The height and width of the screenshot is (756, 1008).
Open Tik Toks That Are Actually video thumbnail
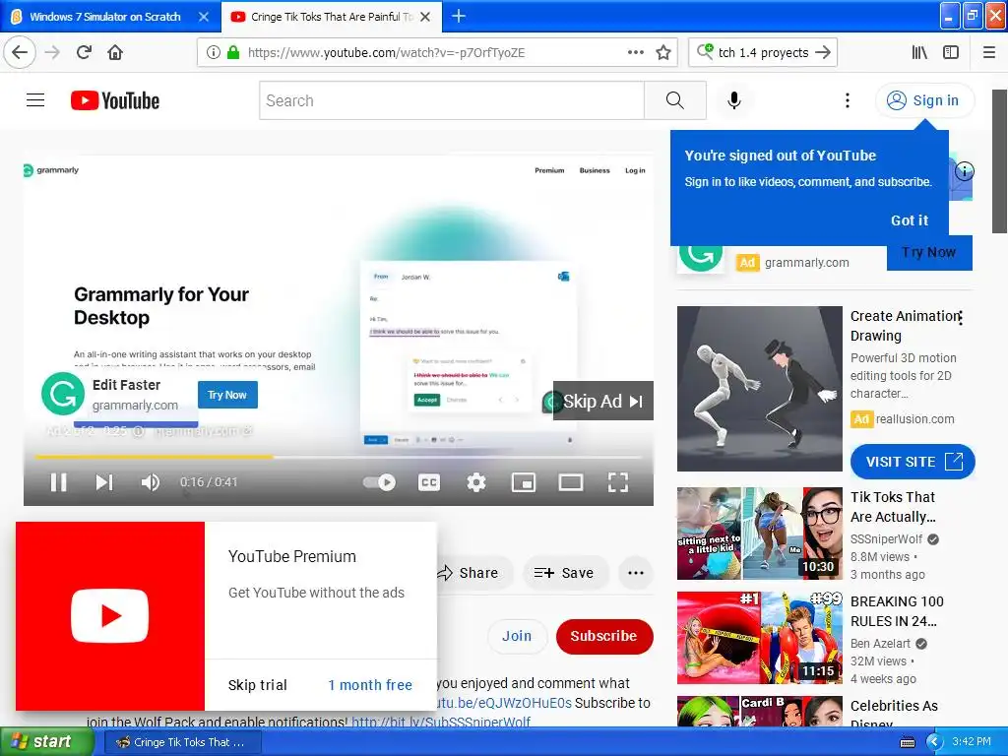tap(759, 534)
